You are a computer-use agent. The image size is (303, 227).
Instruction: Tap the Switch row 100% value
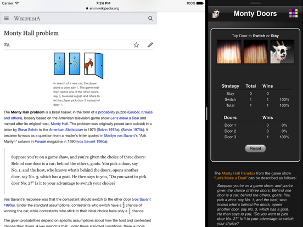pos(284,100)
